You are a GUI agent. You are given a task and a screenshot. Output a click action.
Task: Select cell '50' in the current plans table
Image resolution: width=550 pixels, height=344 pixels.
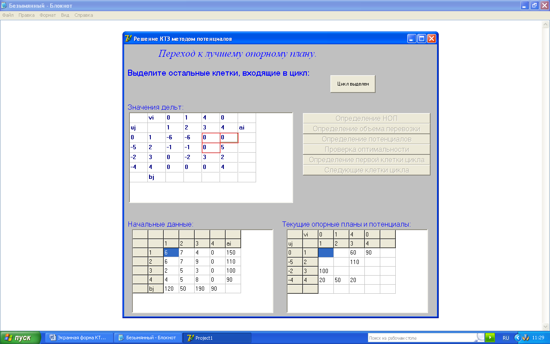341,279
